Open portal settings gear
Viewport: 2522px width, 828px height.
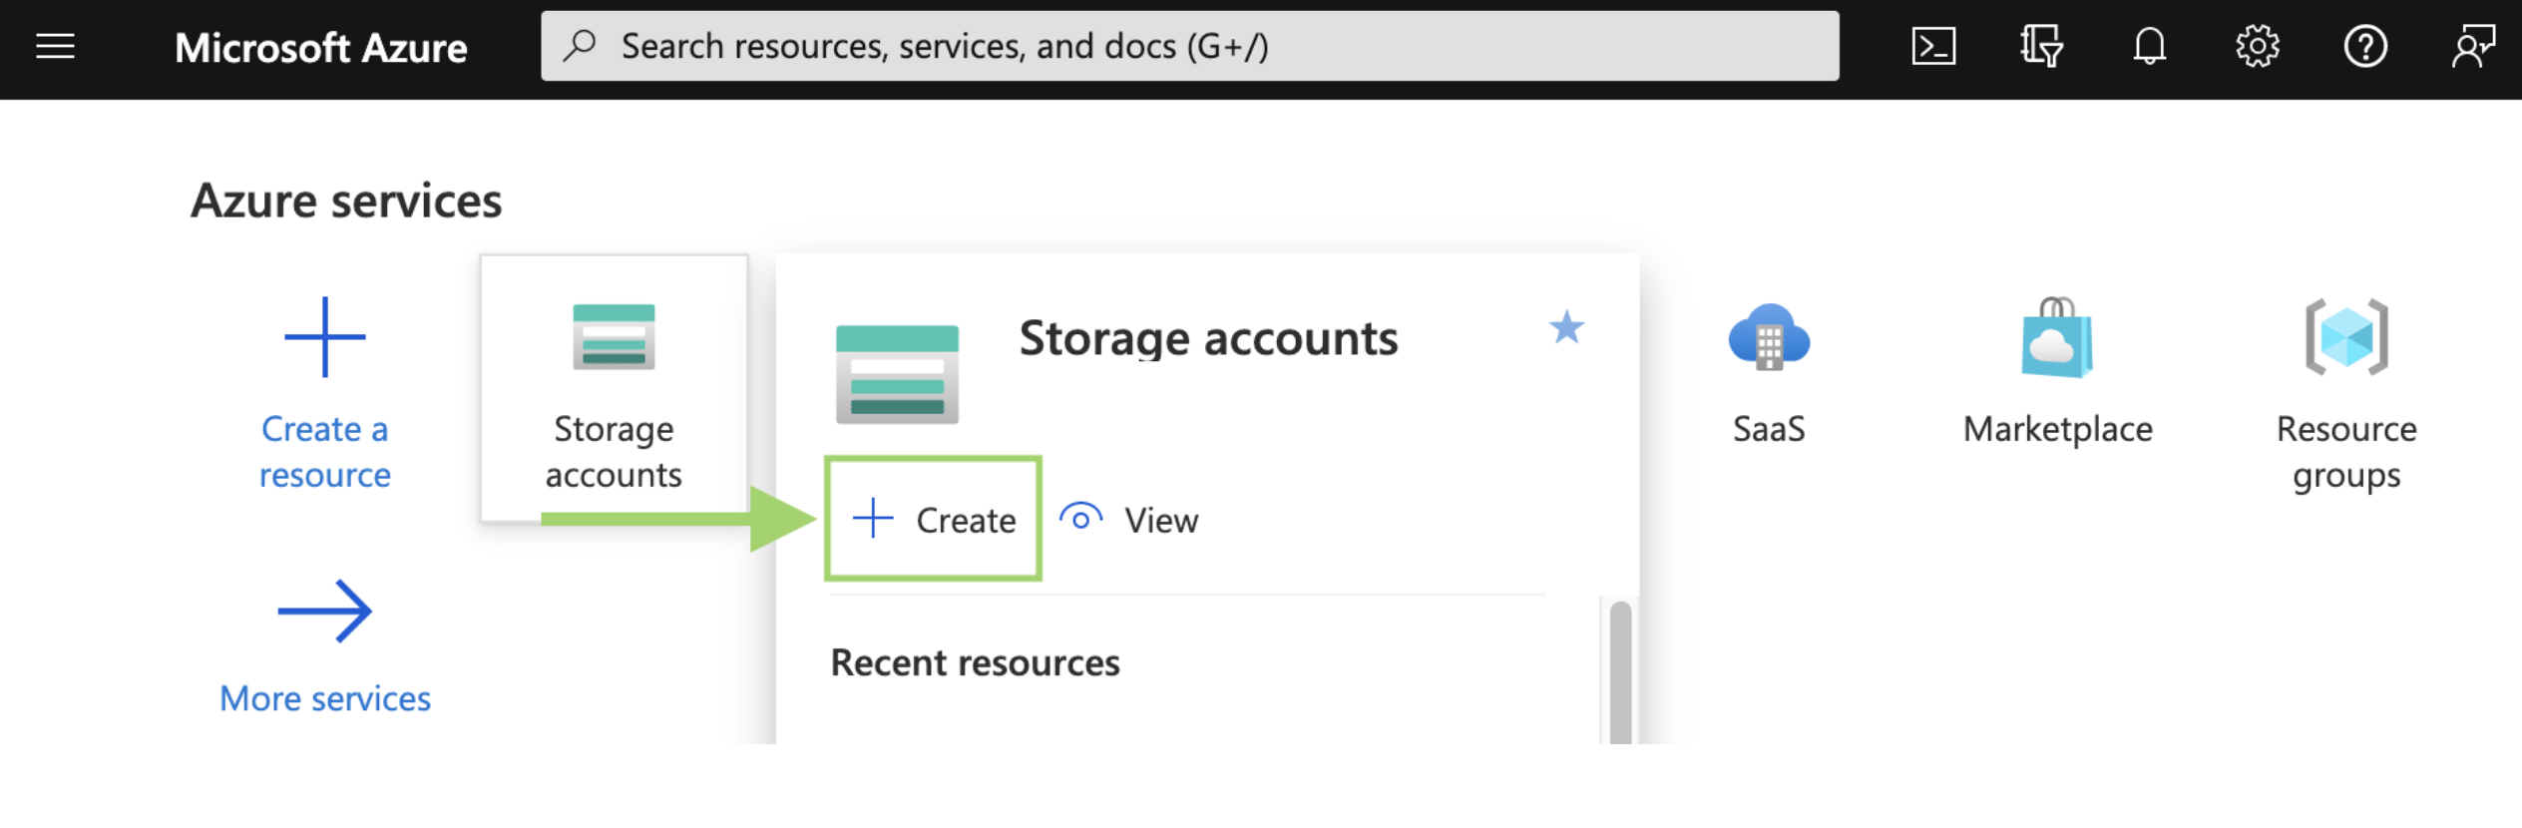point(2258,47)
